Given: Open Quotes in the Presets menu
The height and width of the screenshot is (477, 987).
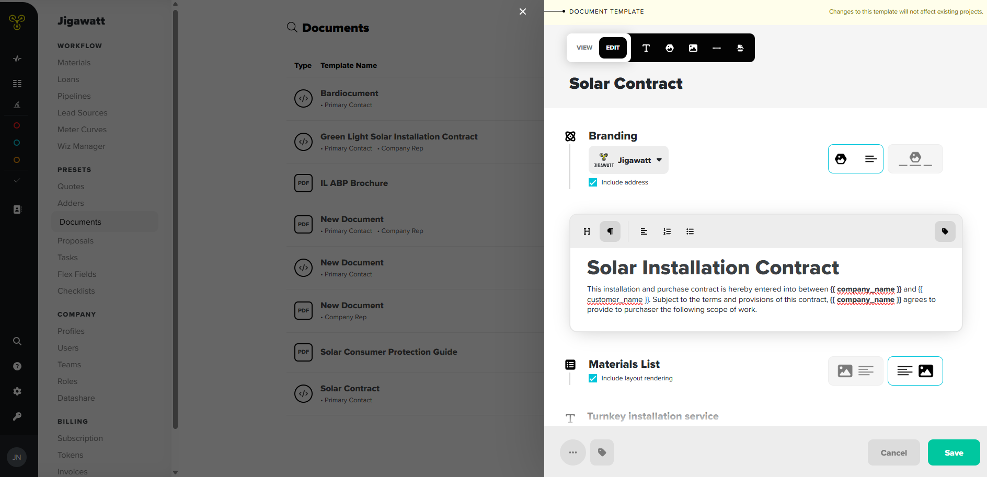Looking at the screenshot, I should pyautogui.click(x=71, y=187).
